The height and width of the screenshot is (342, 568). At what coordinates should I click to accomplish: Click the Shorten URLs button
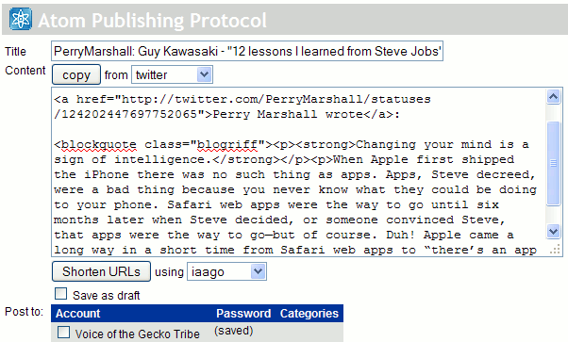(x=102, y=271)
